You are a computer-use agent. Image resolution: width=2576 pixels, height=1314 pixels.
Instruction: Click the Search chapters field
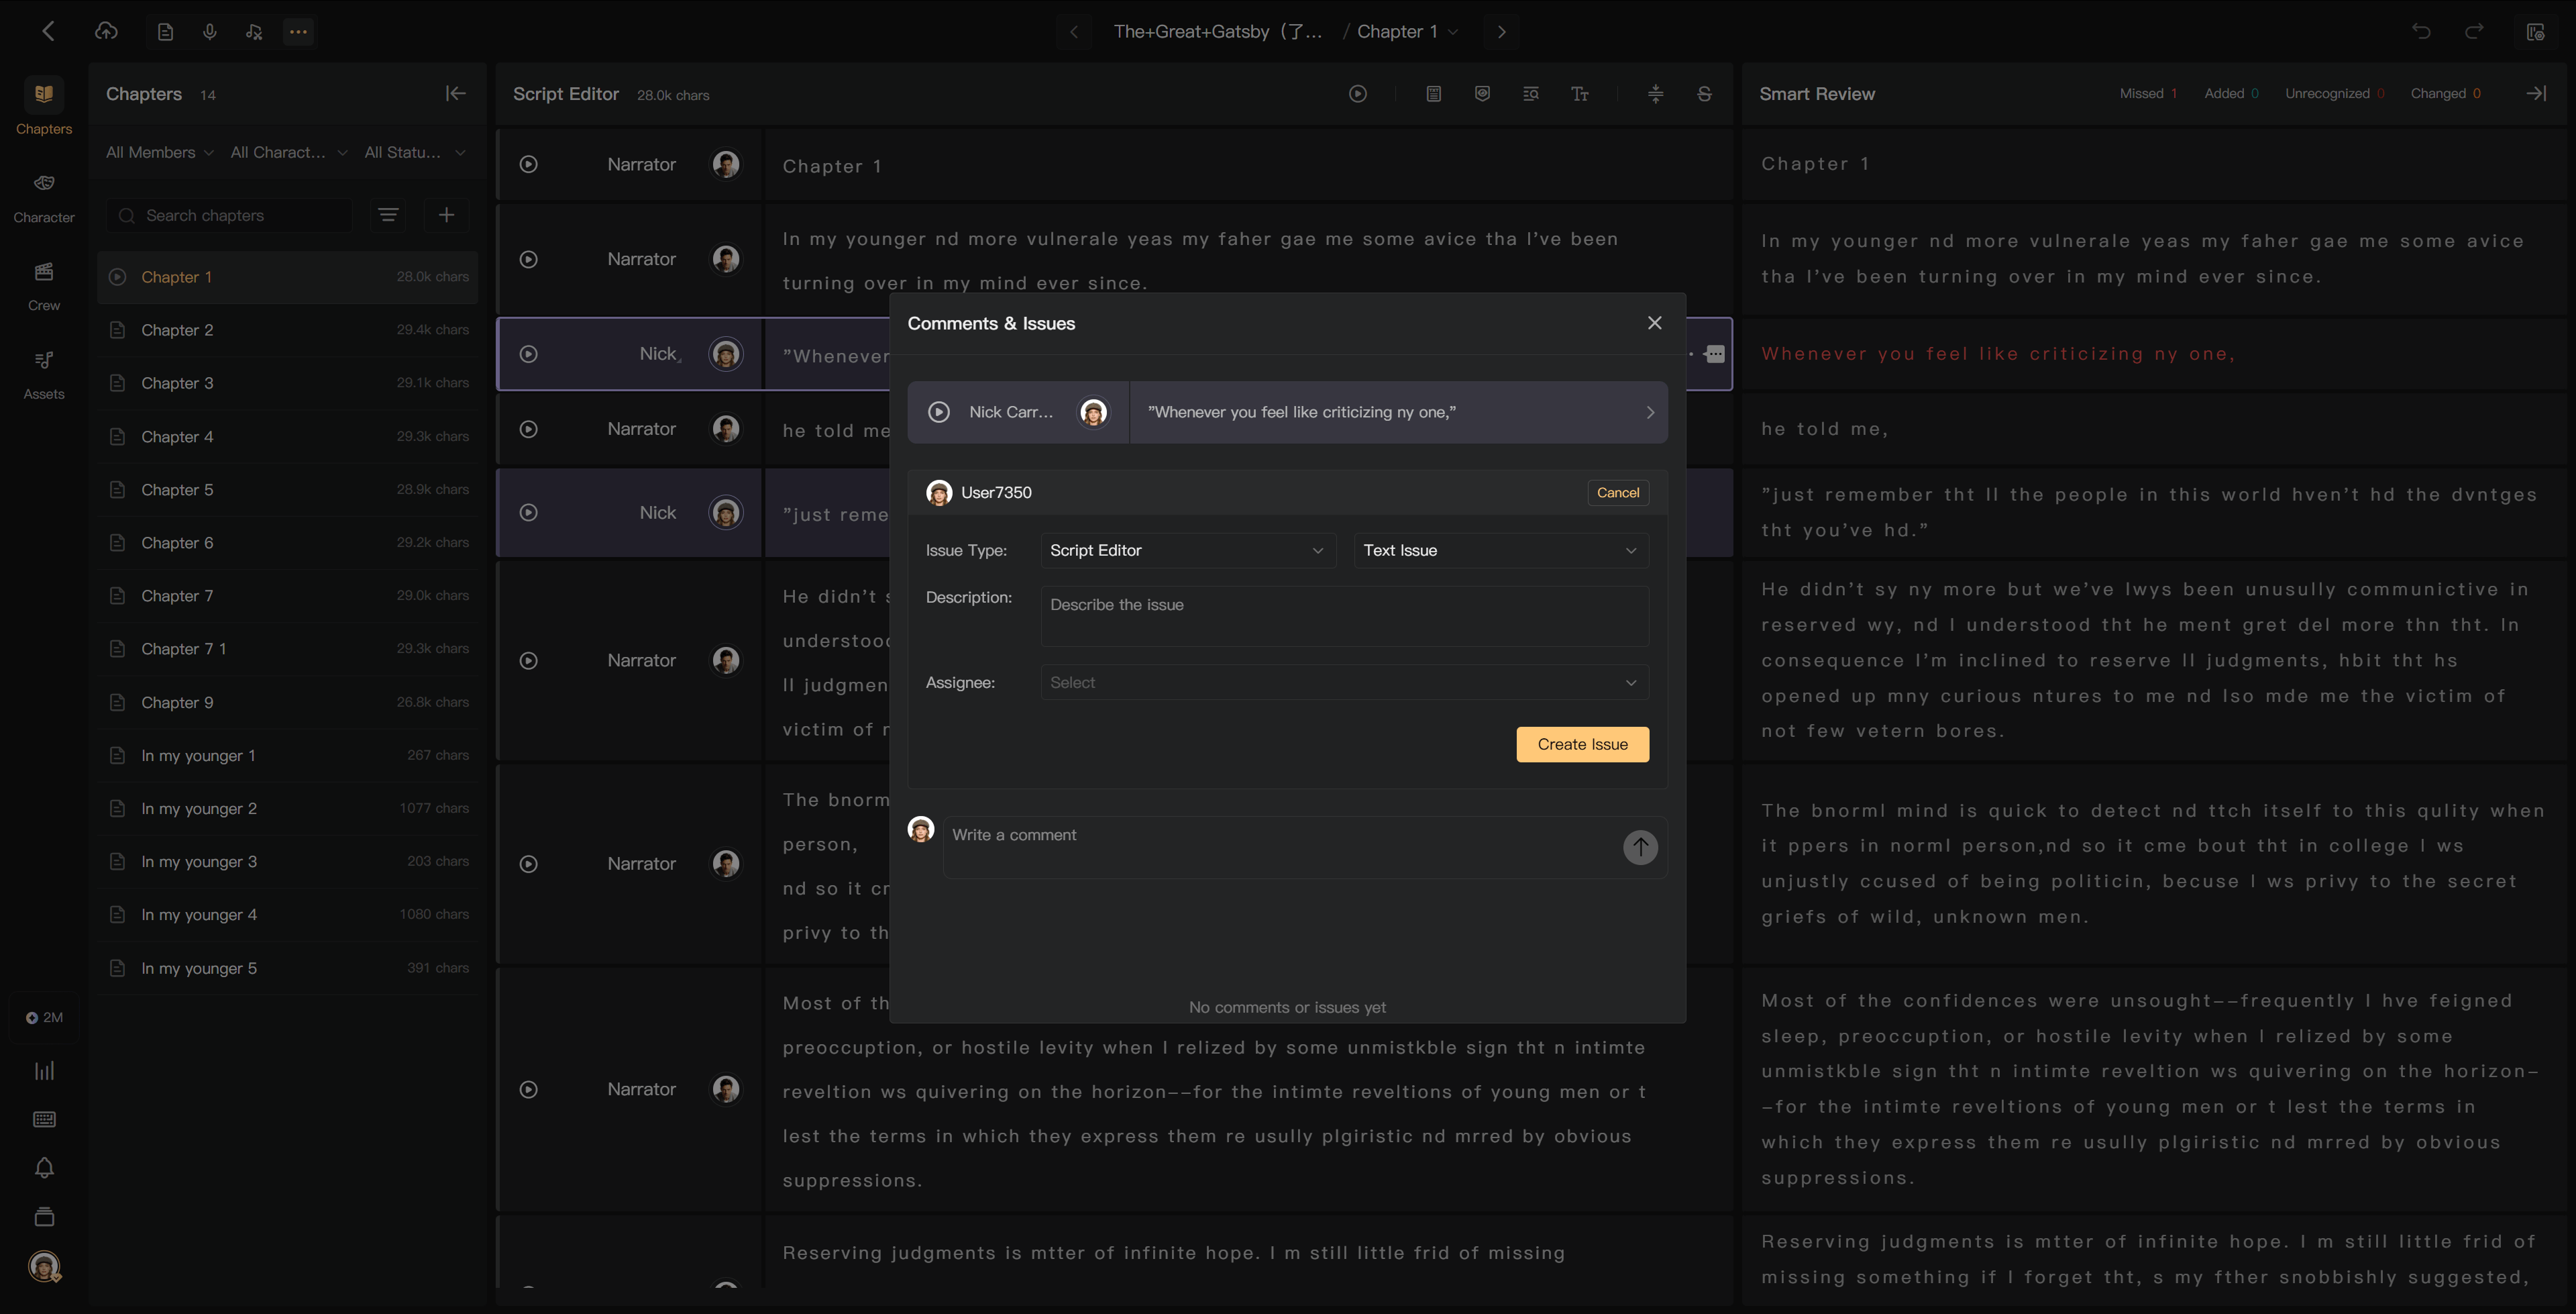[x=230, y=215]
